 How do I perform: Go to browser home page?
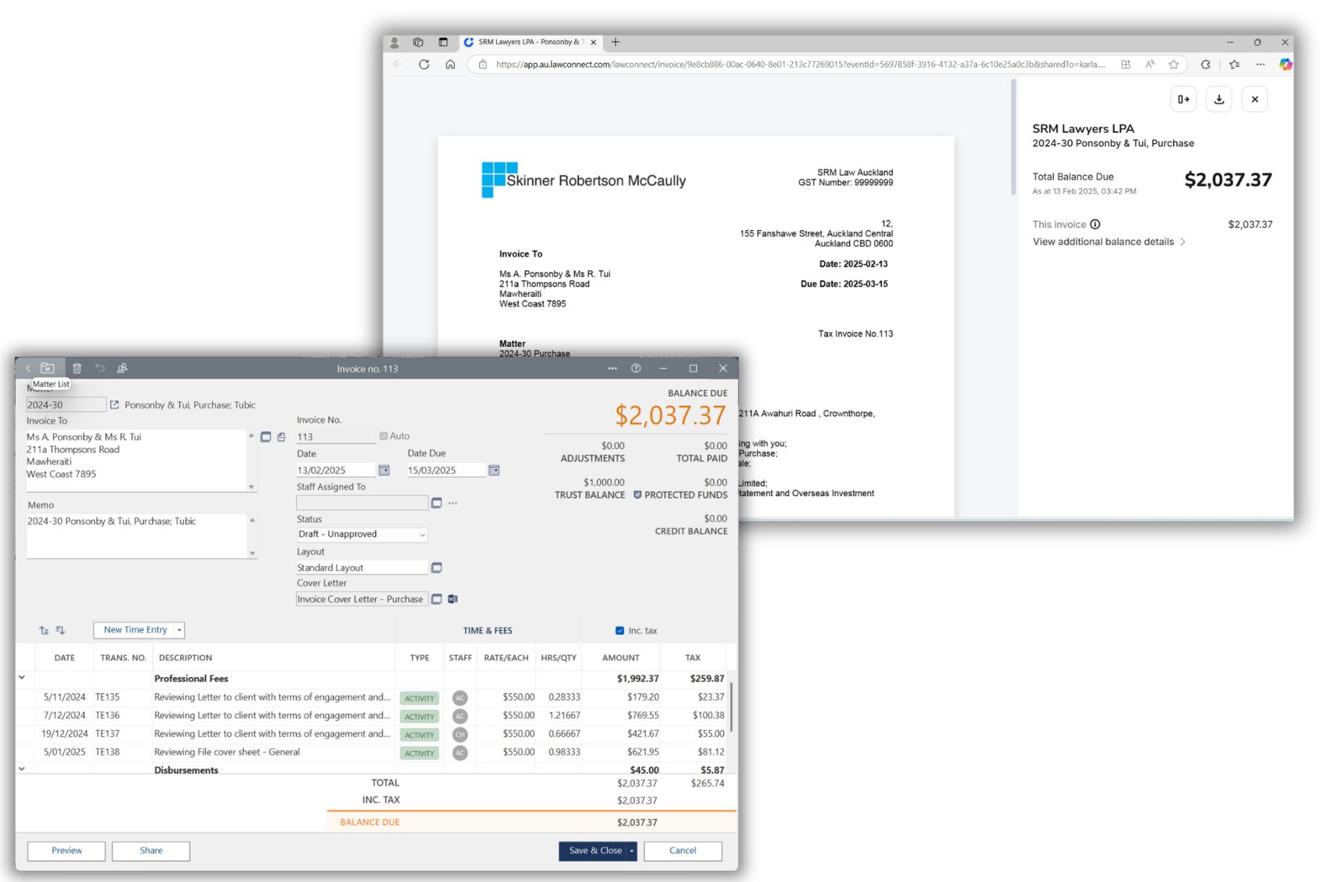pyautogui.click(x=451, y=65)
